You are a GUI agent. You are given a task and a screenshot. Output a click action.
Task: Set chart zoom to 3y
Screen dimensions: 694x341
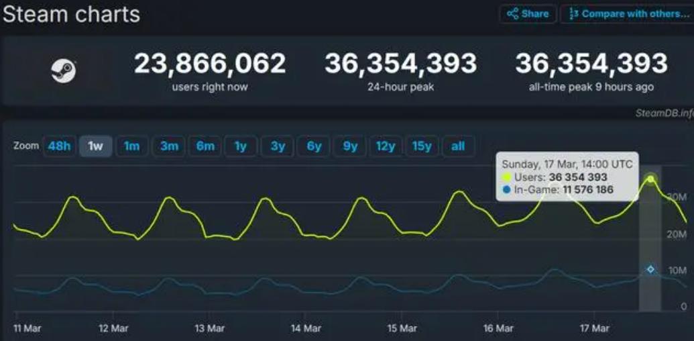pos(277,146)
